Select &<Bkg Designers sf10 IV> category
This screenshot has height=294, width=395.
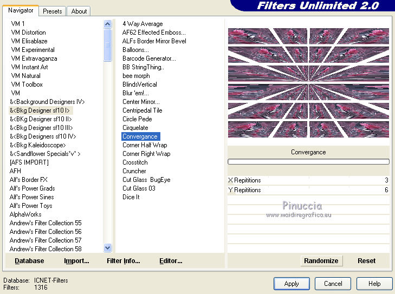pos(43,136)
